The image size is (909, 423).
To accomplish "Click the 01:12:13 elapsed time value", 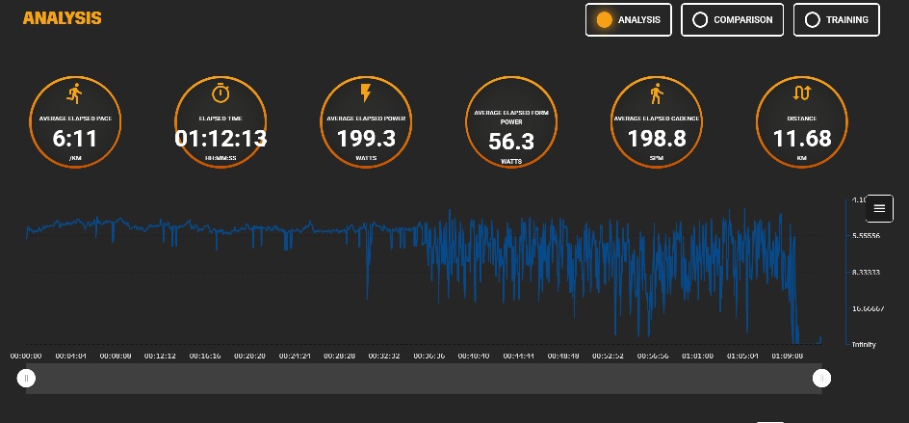I will pos(221,139).
